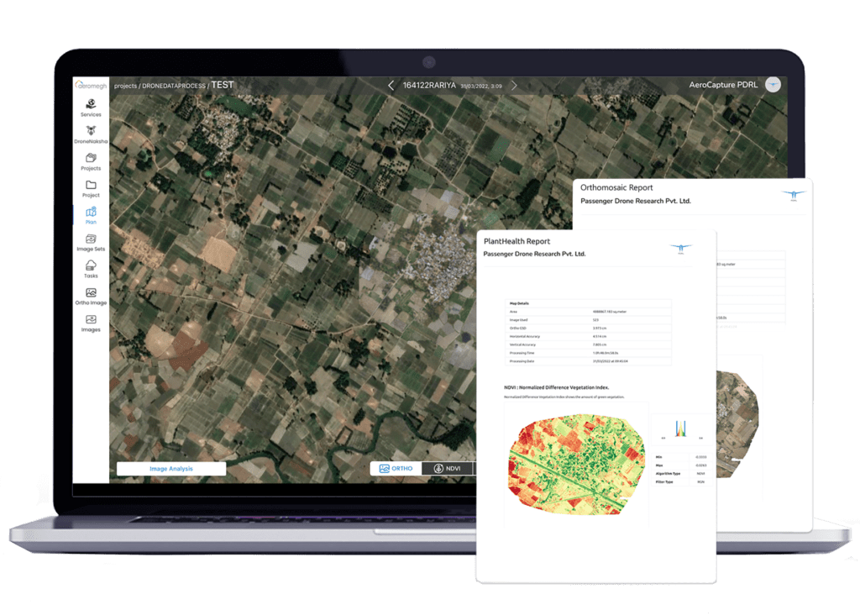Open the Ortho Image section
The height and width of the screenshot is (615, 860).
pyautogui.click(x=91, y=293)
